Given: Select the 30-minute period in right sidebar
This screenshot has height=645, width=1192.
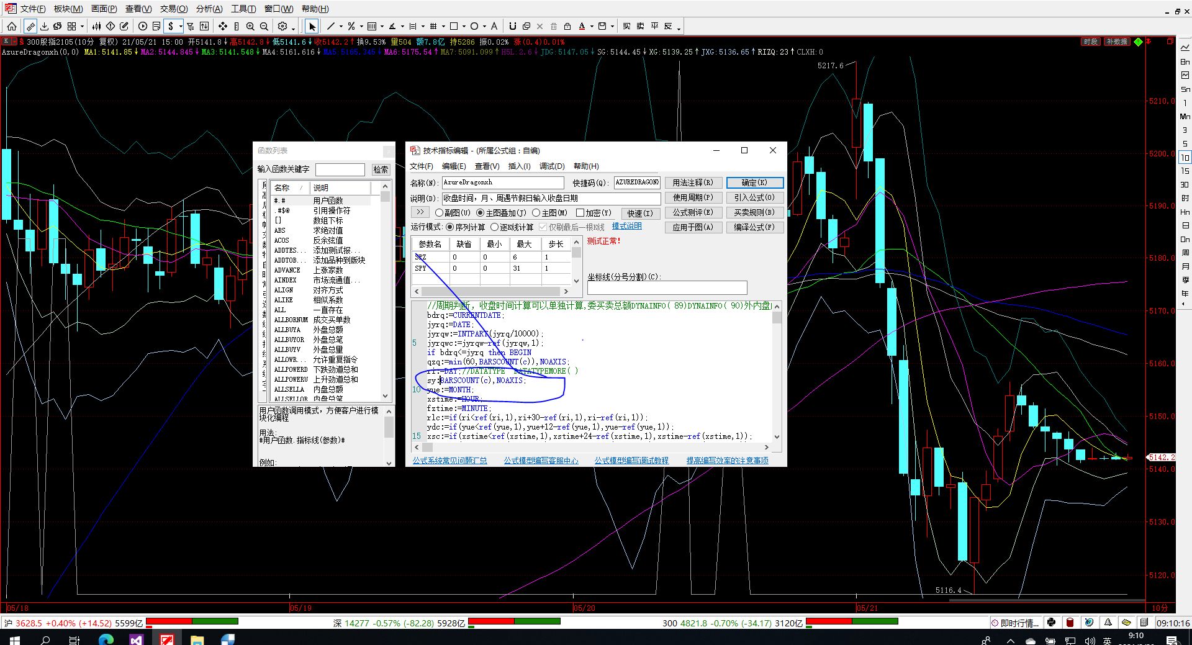Looking at the screenshot, I should pyautogui.click(x=1185, y=184).
